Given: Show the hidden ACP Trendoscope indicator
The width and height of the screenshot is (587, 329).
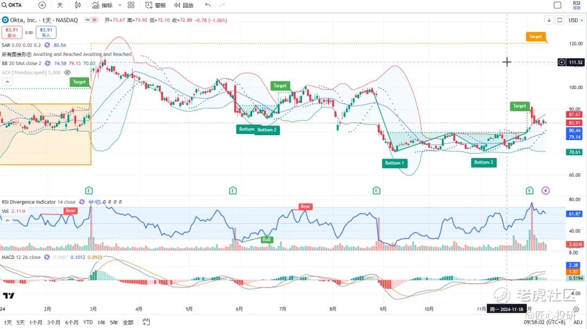Looking at the screenshot, I should pos(67,72).
